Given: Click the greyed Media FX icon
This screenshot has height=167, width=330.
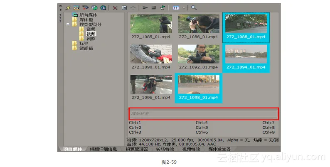Looking at the screenshot, I should 133,8.
